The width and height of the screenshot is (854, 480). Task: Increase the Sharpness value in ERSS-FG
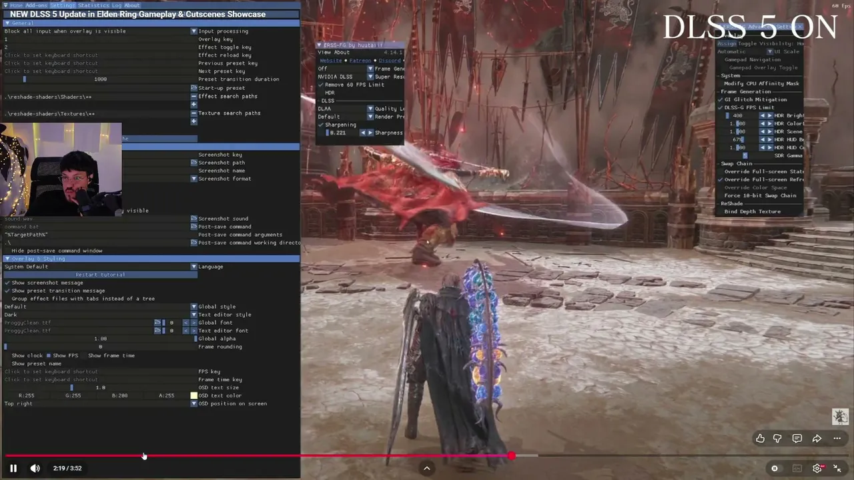[370, 133]
